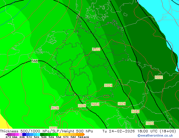179x138 pixels.
Task: Click the purple arrow at legend's left end
Action: point(6,134)
